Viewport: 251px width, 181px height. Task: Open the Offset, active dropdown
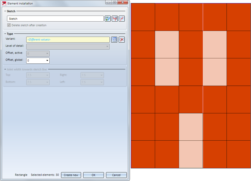[x=38, y=53]
